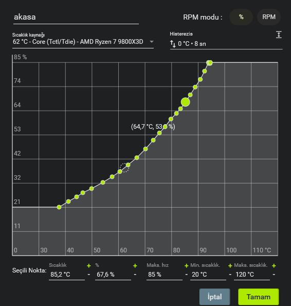
Task: Click the 85,2 °C Sıcaklık input
Action: pyautogui.click(x=67, y=275)
